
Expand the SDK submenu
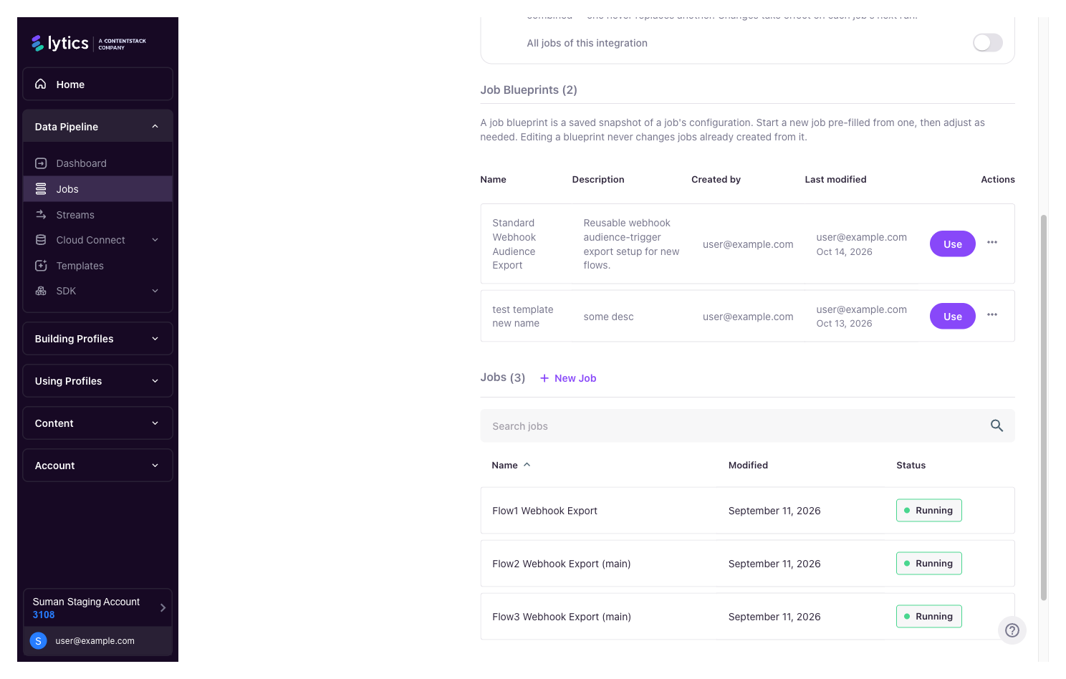click(155, 291)
